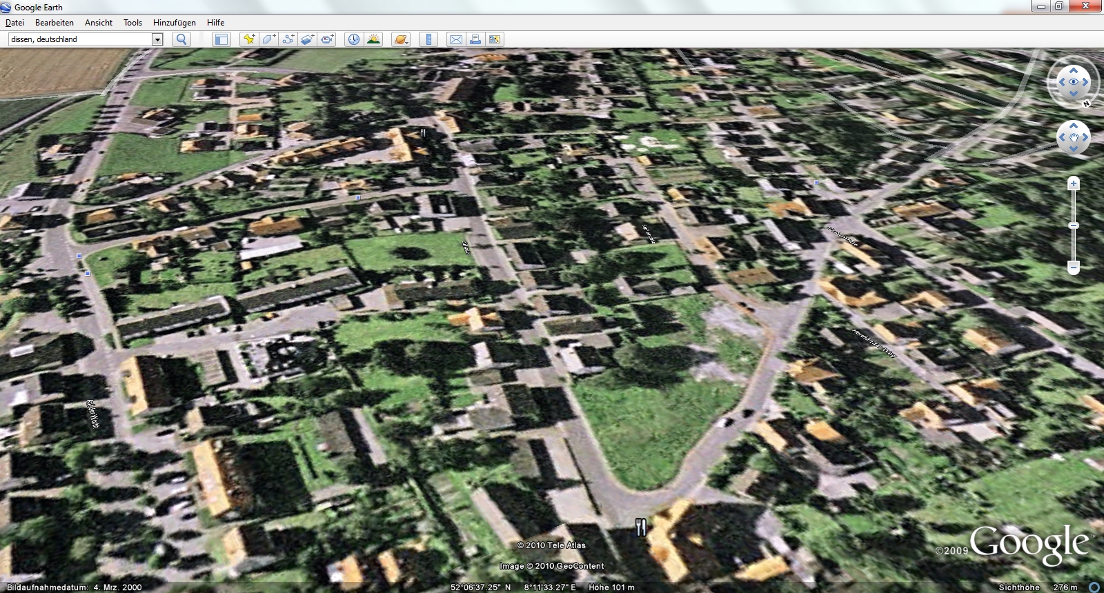The height and width of the screenshot is (593, 1104).
Task: Pan map right with Move joystick arrow
Action: [1085, 137]
